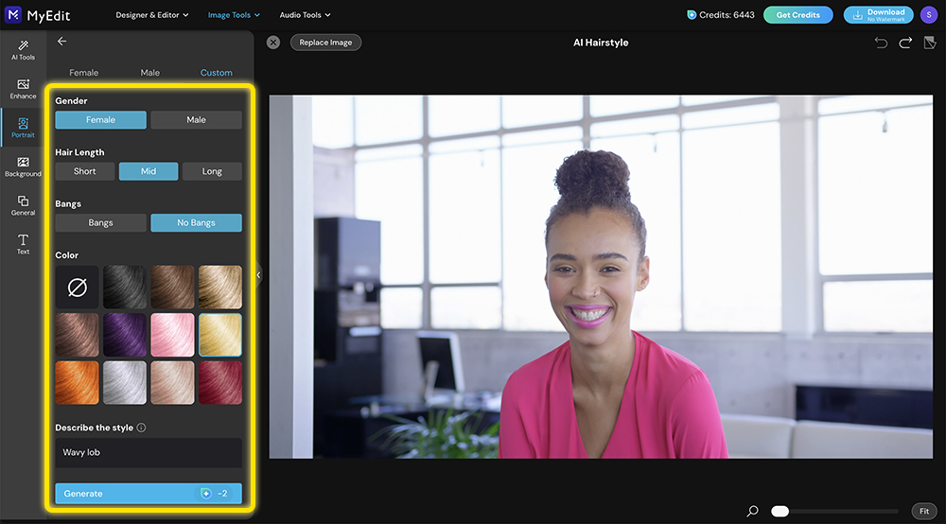Pick the purple hair color swatch
Screen dimensions: 946x524
click(x=125, y=335)
